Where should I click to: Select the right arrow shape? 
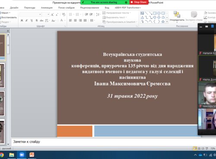155,18
